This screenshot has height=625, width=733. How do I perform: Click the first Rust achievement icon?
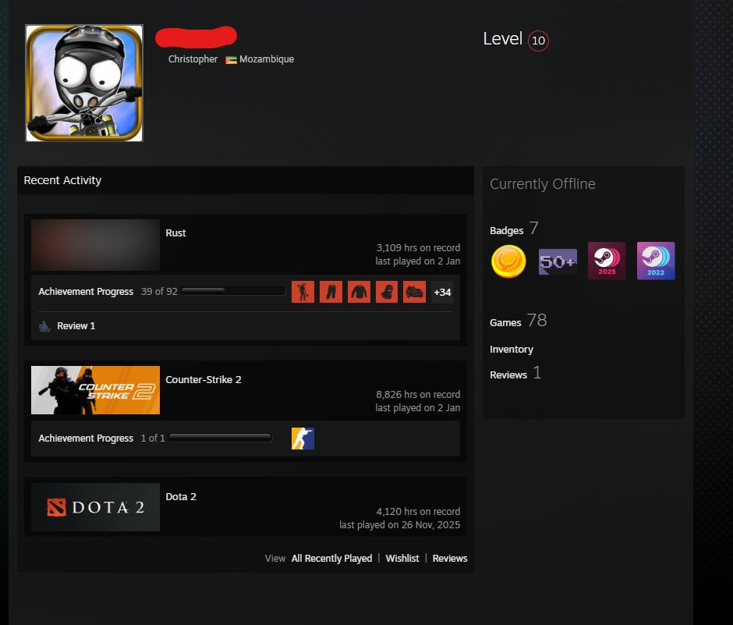pyautogui.click(x=303, y=292)
